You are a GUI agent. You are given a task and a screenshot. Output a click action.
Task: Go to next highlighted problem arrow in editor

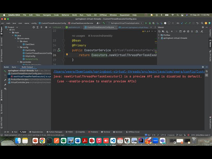click(x=155, y=31)
